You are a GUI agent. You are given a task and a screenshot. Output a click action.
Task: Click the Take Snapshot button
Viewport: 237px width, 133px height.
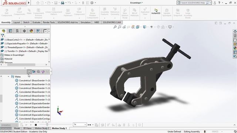pyautogui.click(x=178, y=13)
